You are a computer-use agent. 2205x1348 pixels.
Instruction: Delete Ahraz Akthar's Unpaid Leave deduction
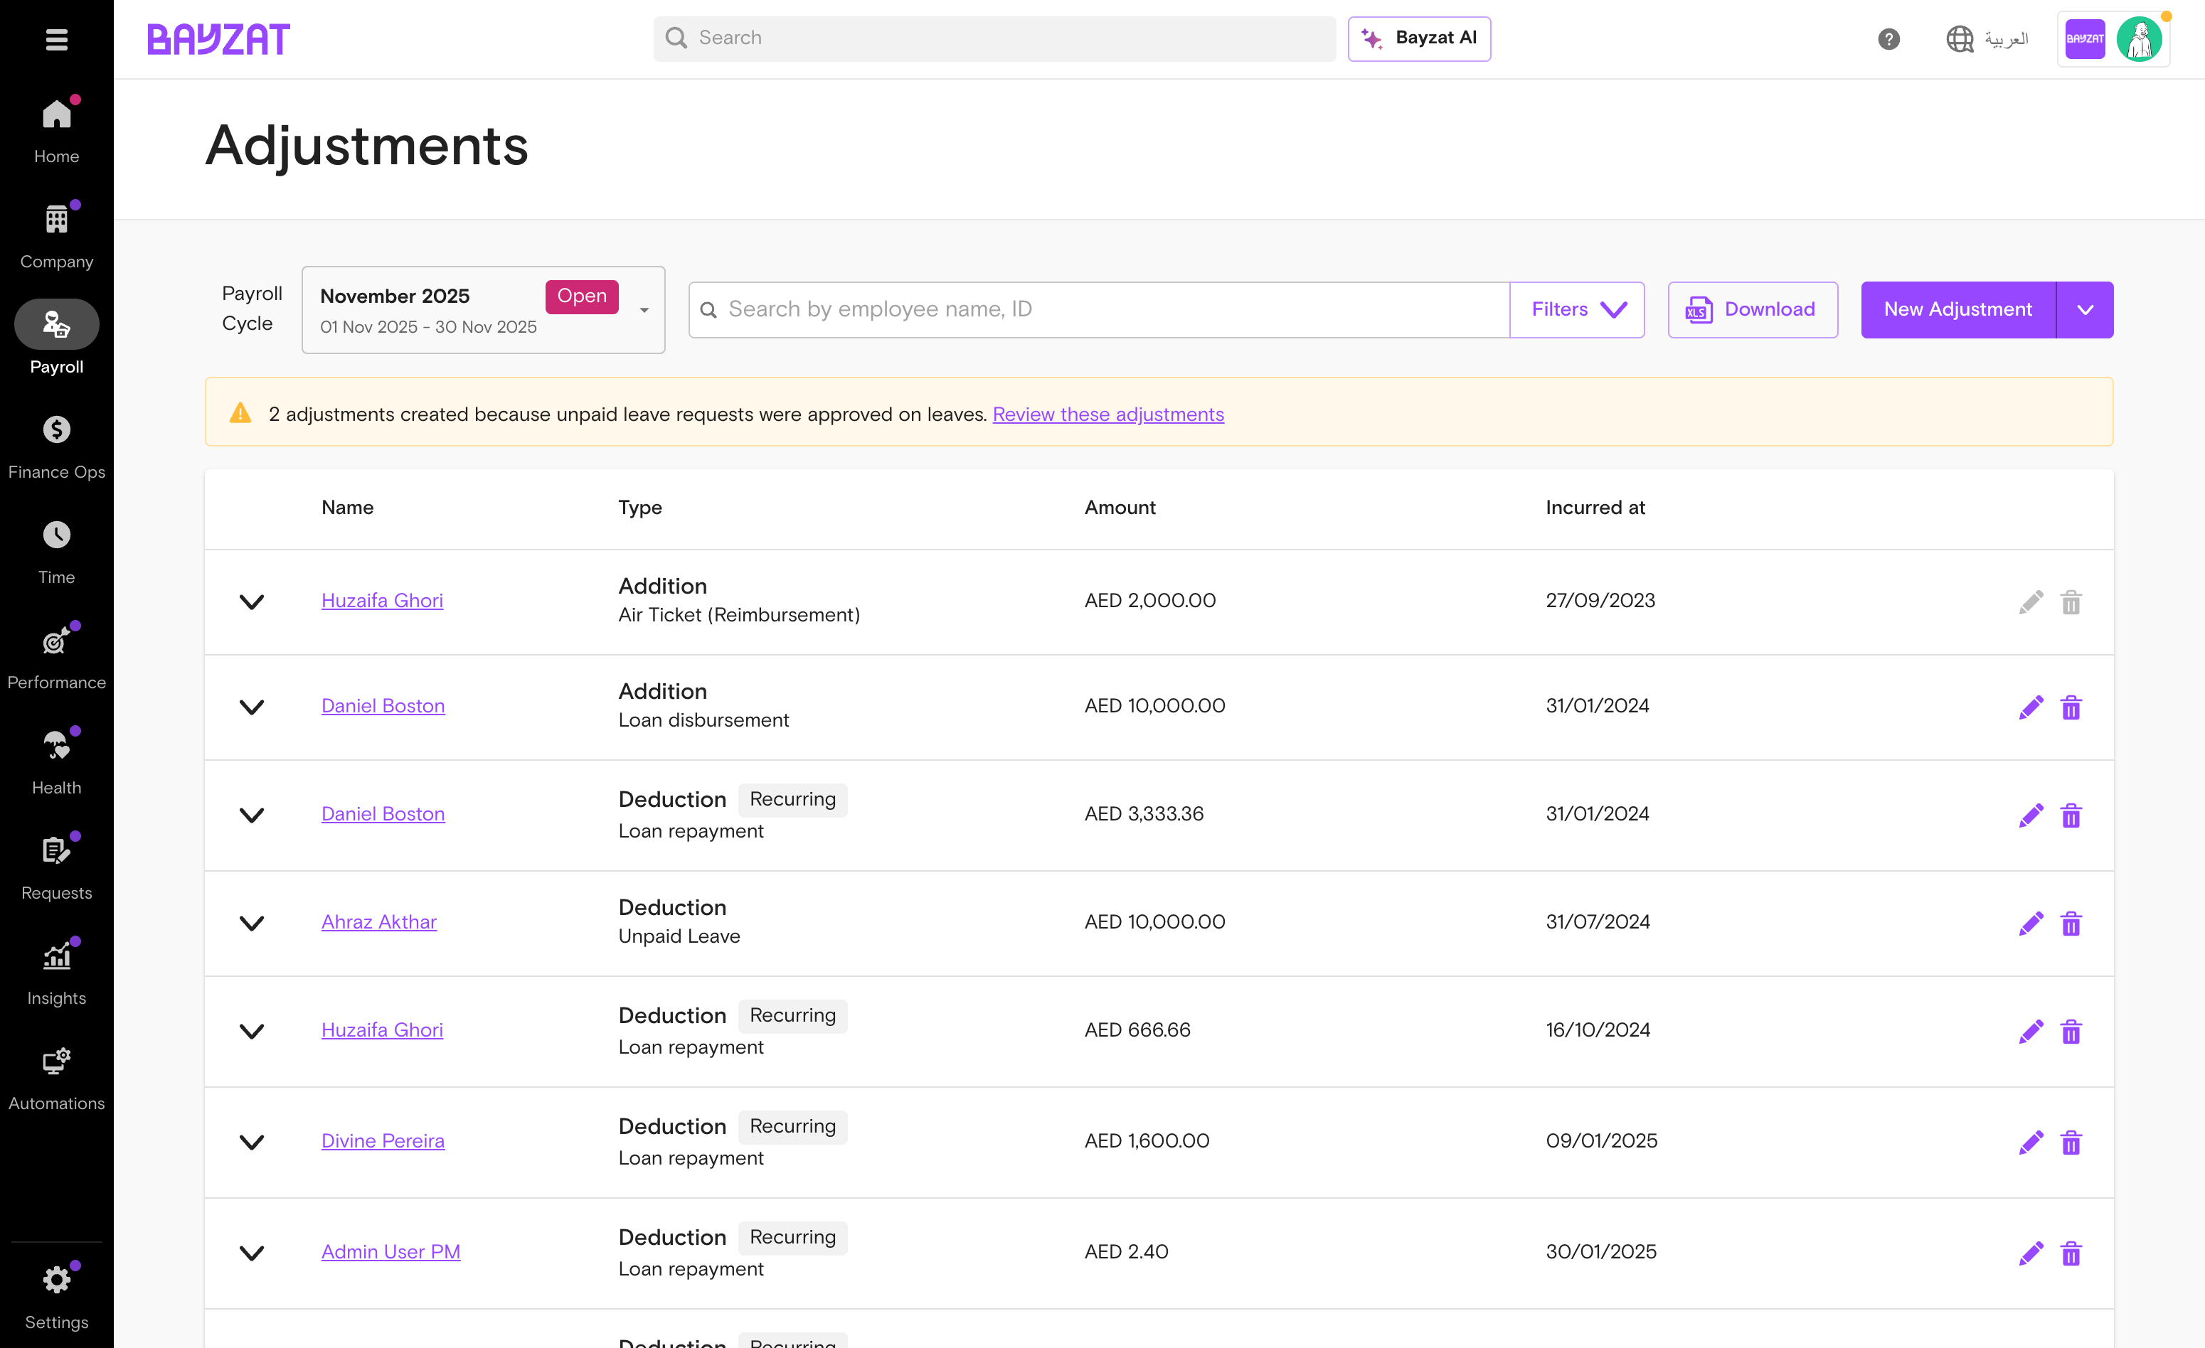point(2071,923)
